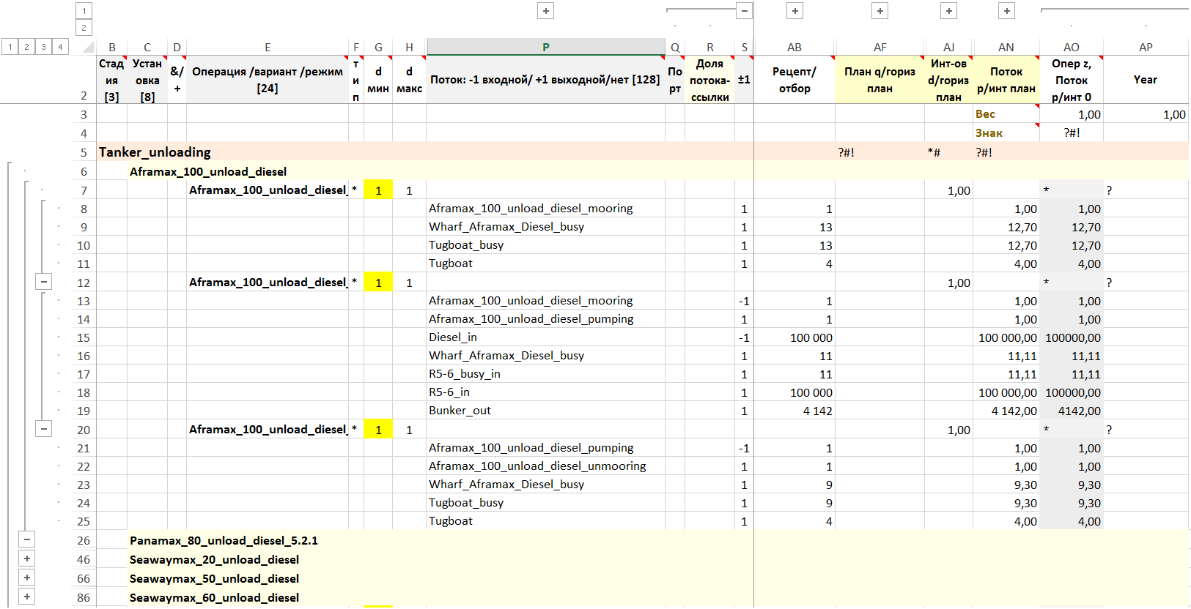Expand the group beside row 66
Viewport: 1191px width, 609px height.
click(27, 578)
